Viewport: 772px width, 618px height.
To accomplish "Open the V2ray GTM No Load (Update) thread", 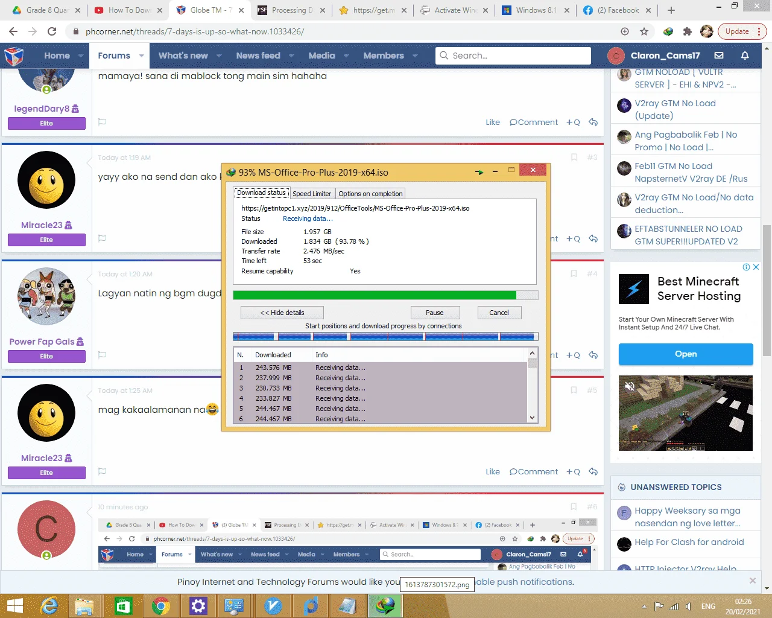I will [675, 109].
